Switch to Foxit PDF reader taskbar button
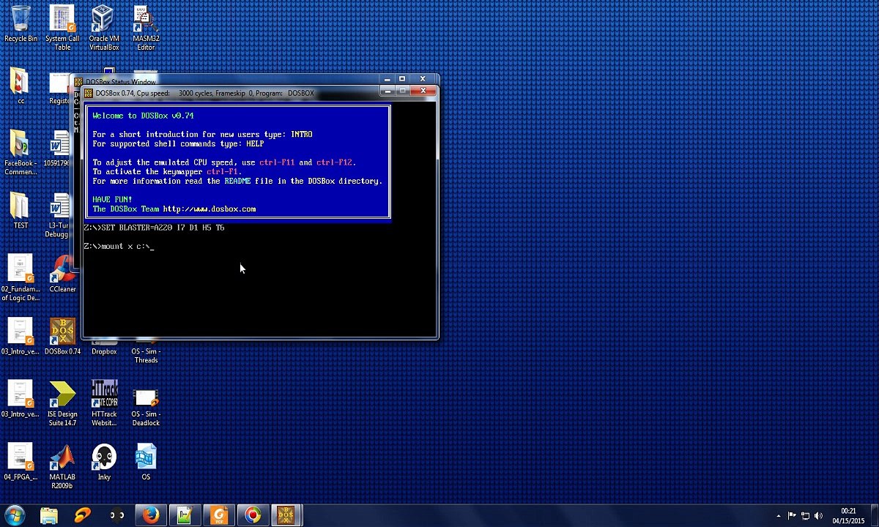This screenshot has height=527, width=879. [x=218, y=515]
